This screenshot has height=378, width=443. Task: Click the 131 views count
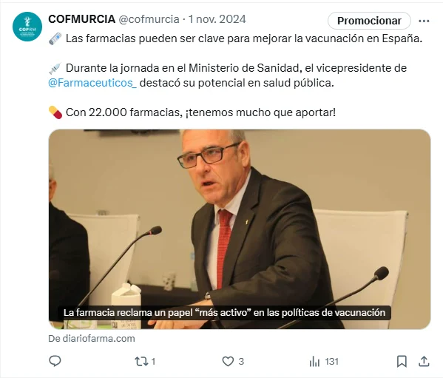coord(331,361)
